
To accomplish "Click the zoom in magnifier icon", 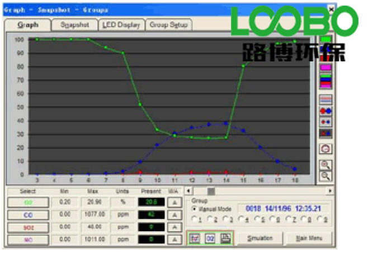I will click(325, 165).
